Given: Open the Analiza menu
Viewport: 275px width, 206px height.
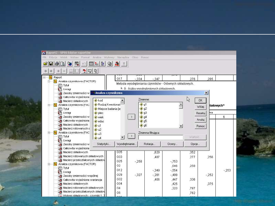Looking at the screenshot, I should point(97,57).
